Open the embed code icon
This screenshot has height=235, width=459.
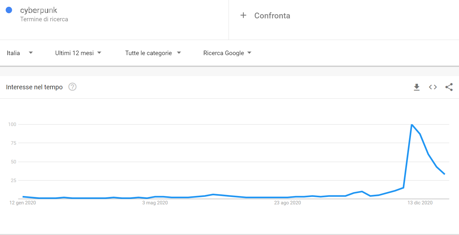click(433, 87)
